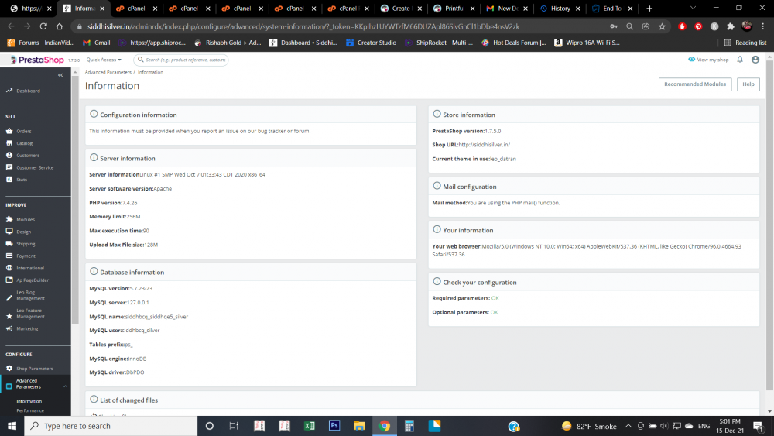Image resolution: width=774 pixels, height=436 pixels.
Task: Click the Recommended Modules button
Action: tap(695, 84)
